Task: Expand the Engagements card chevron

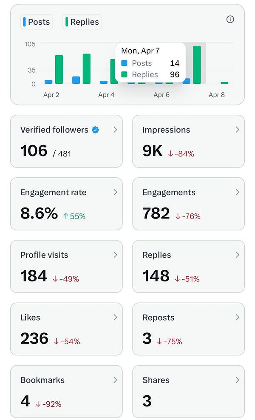Action: [238, 192]
